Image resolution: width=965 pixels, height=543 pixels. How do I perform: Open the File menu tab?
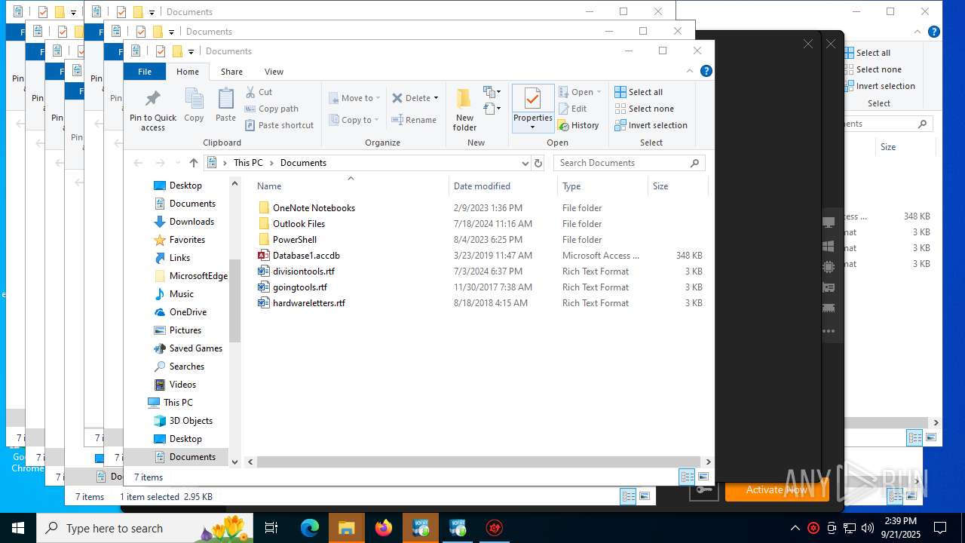pos(145,72)
